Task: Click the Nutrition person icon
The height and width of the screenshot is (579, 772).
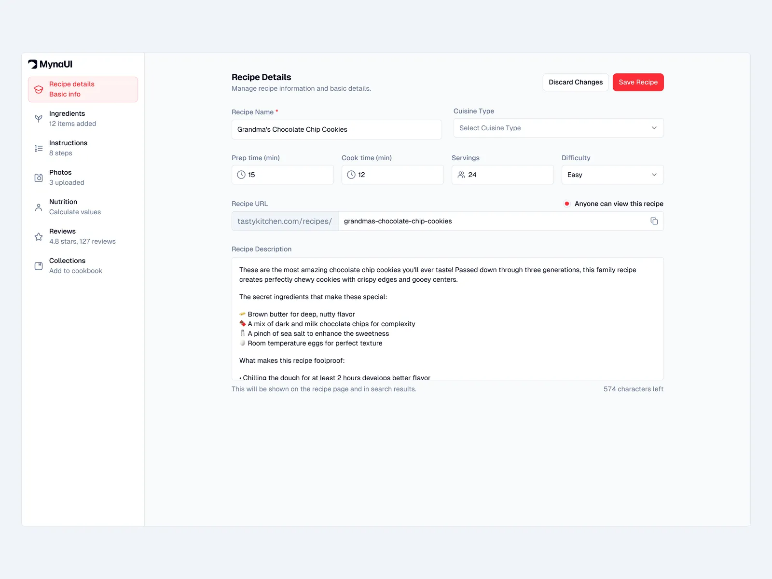Action: tap(39, 207)
